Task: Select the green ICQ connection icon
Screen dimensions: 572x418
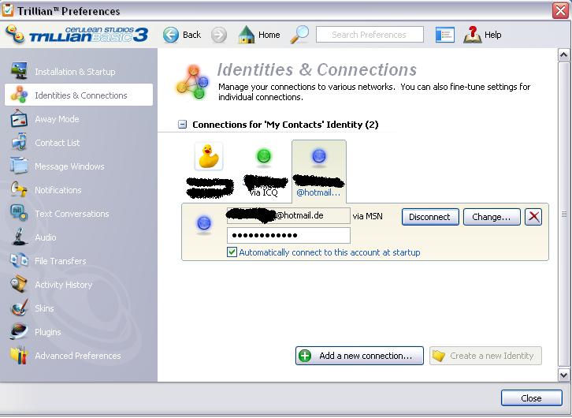Action: pos(264,156)
